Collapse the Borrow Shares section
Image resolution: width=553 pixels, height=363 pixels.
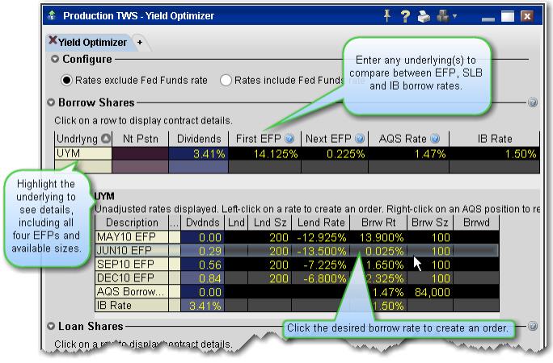(x=52, y=102)
